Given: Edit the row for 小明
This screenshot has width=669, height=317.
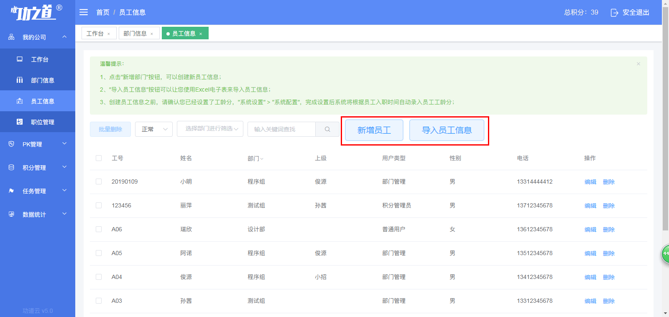Looking at the screenshot, I should tap(590, 182).
